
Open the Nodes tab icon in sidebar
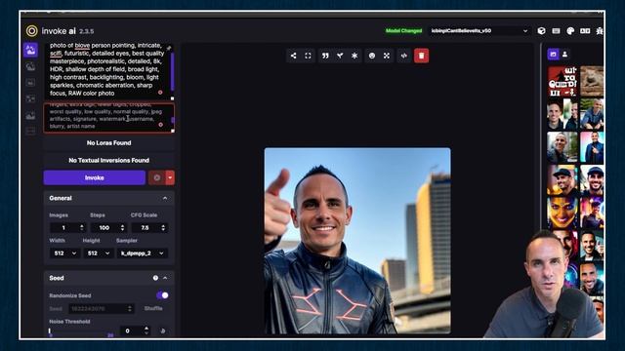coord(30,98)
